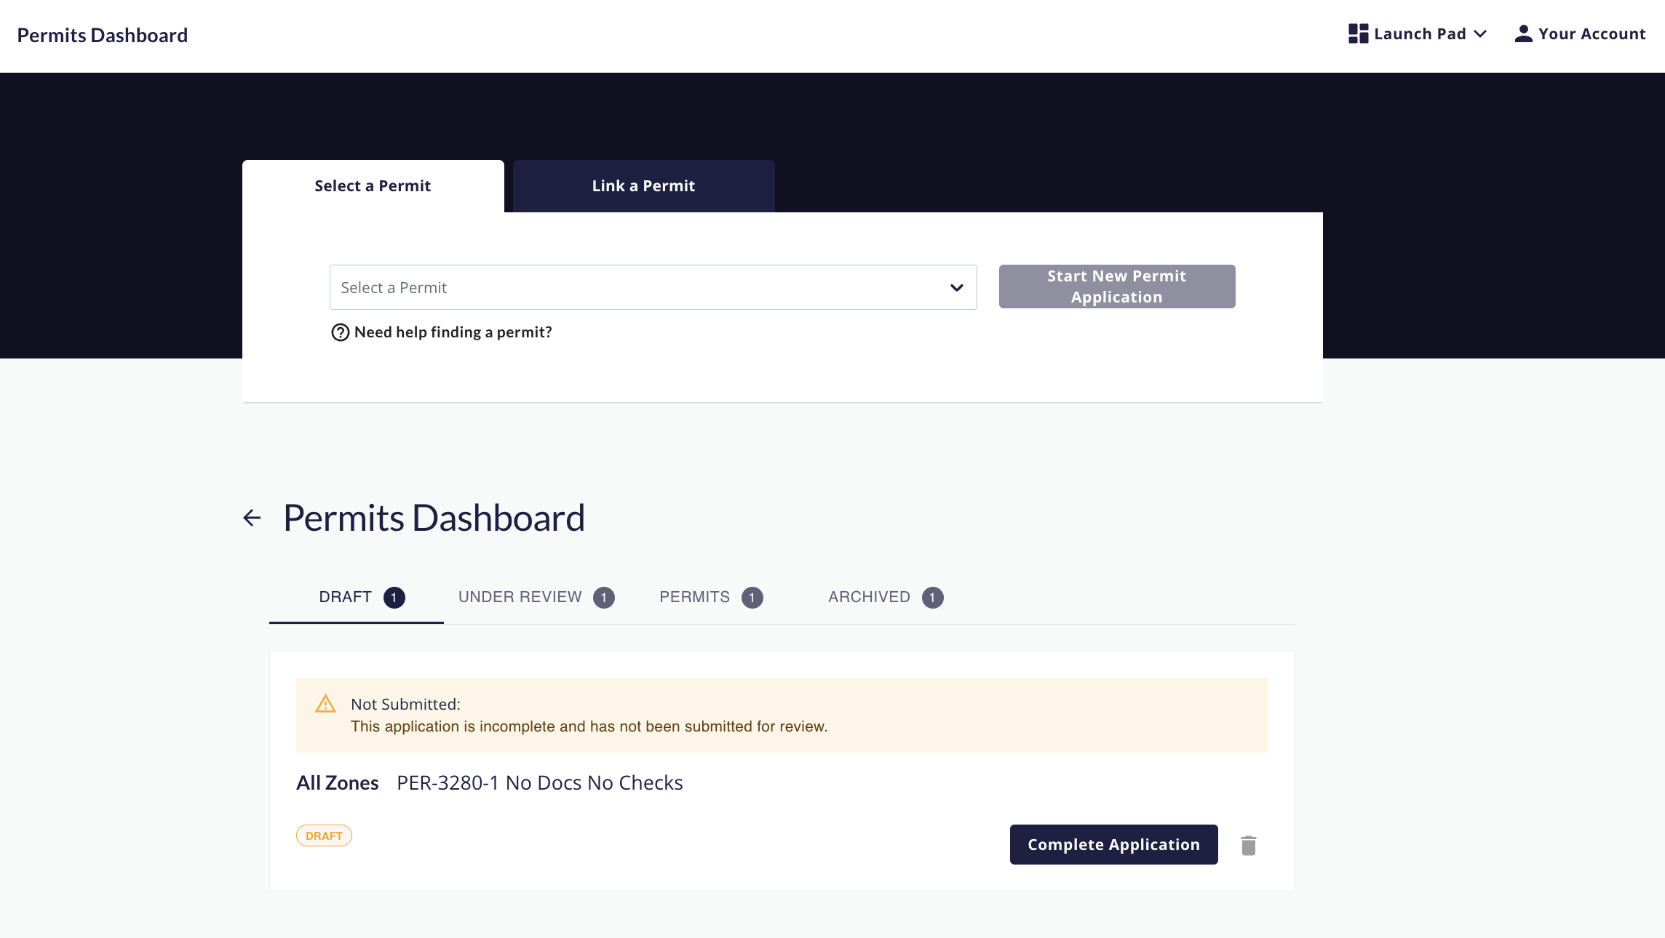The width and height of the screenshot is (1665, 938).
Task: Switch to the Permits tab
Action: (x=710, y=597)
